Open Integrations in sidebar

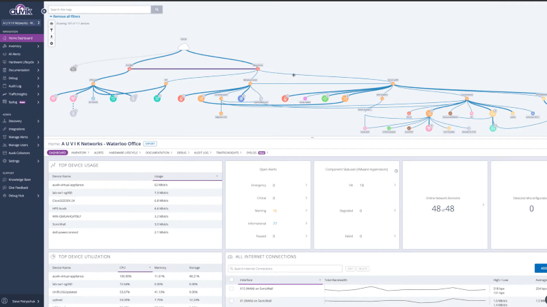(16, 129)
